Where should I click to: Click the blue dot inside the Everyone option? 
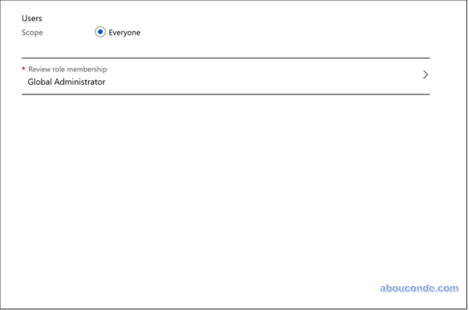(x=100, y=32)
